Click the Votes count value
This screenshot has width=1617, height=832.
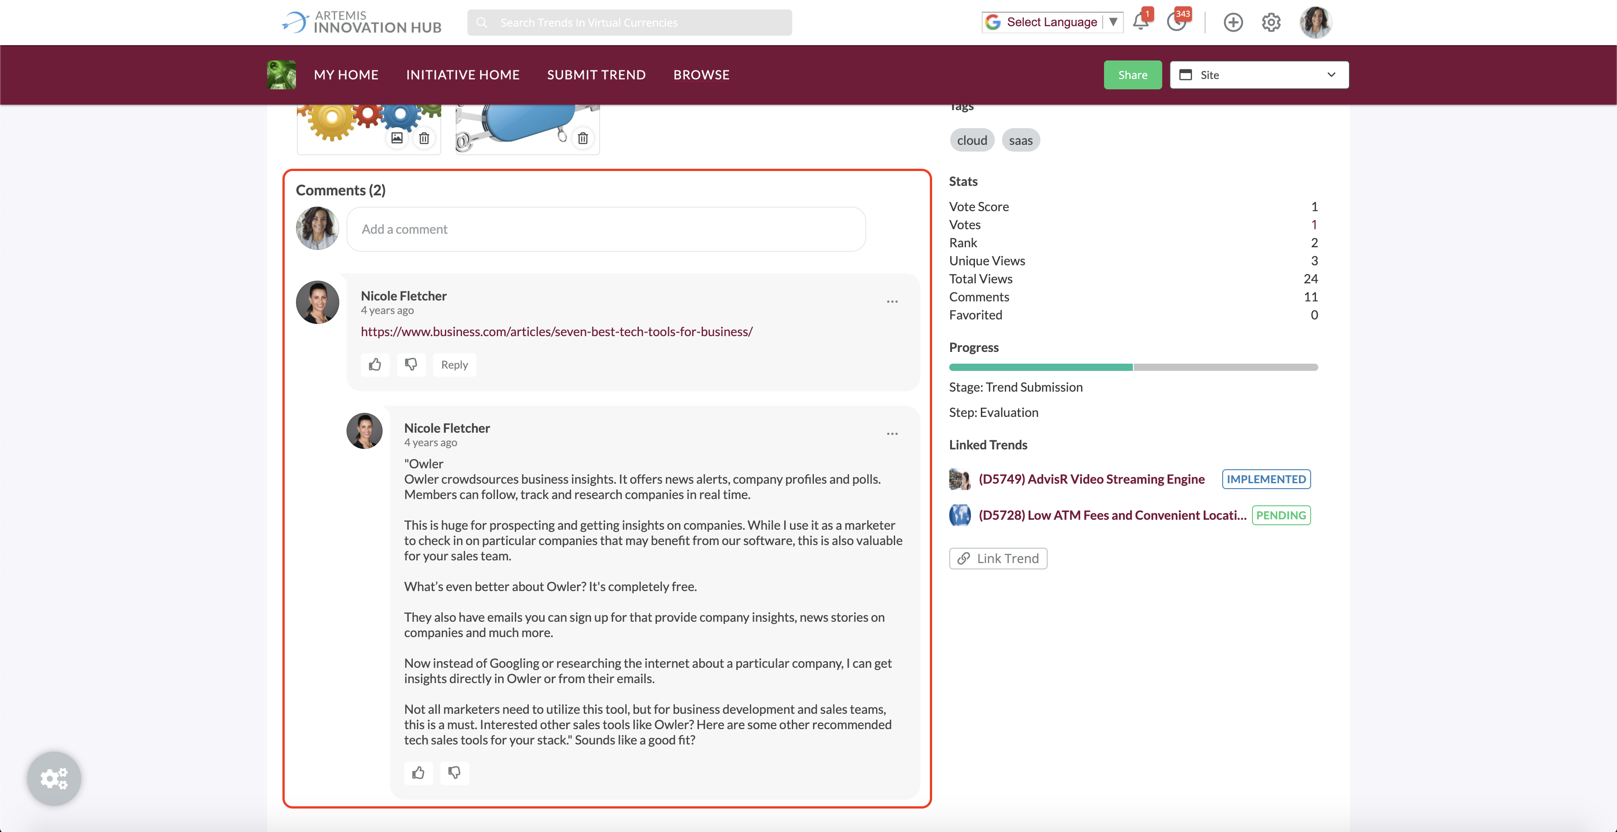click(x=1314, y=225)
